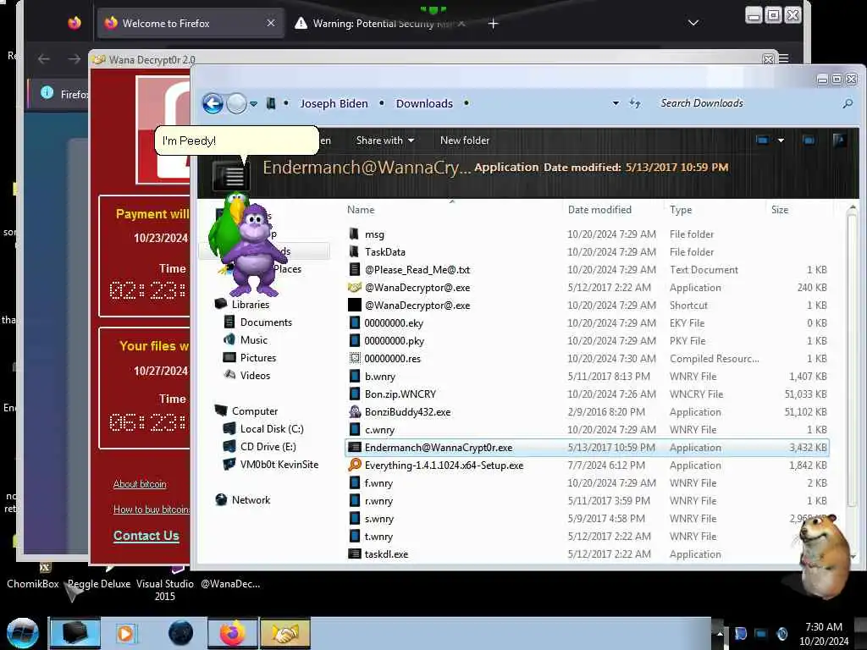
Task: Open Windows Media Player from the taskbar
Action: [x=125, y=633]
